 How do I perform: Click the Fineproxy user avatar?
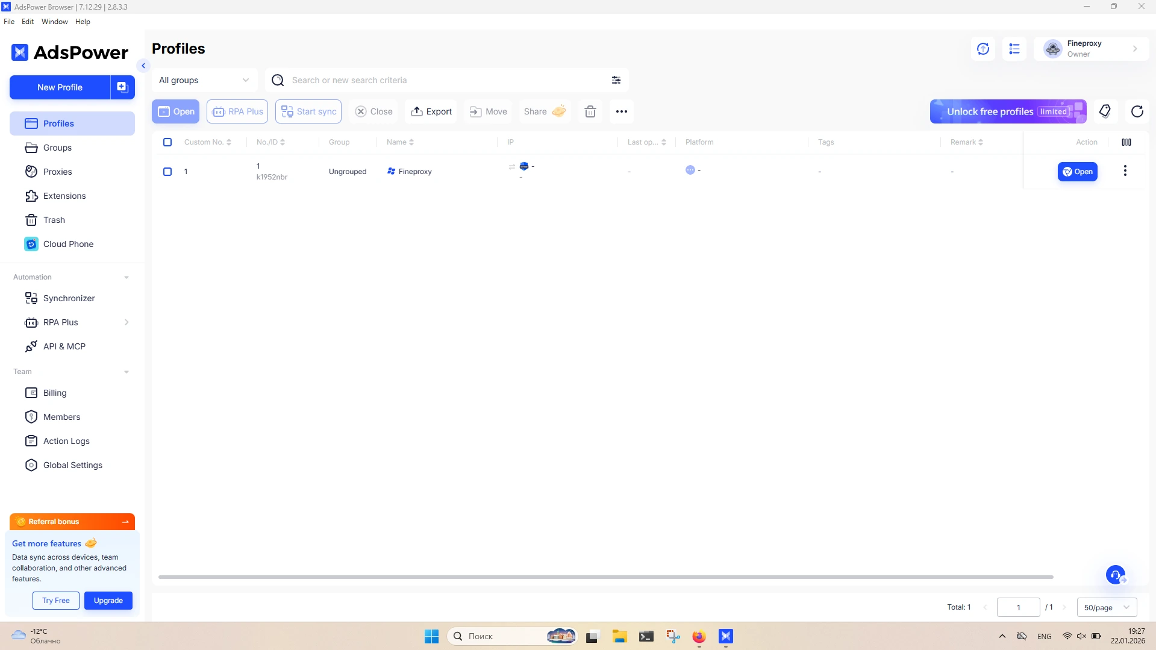pyautogui.click(x=1053, y=49)
